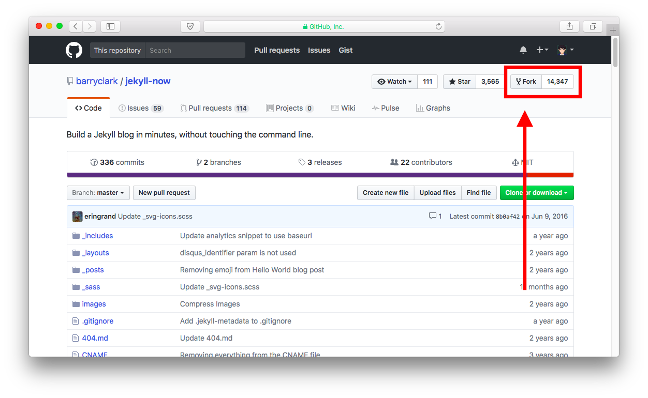
Task: Click the GitHub search field
Action: (195, 50)
